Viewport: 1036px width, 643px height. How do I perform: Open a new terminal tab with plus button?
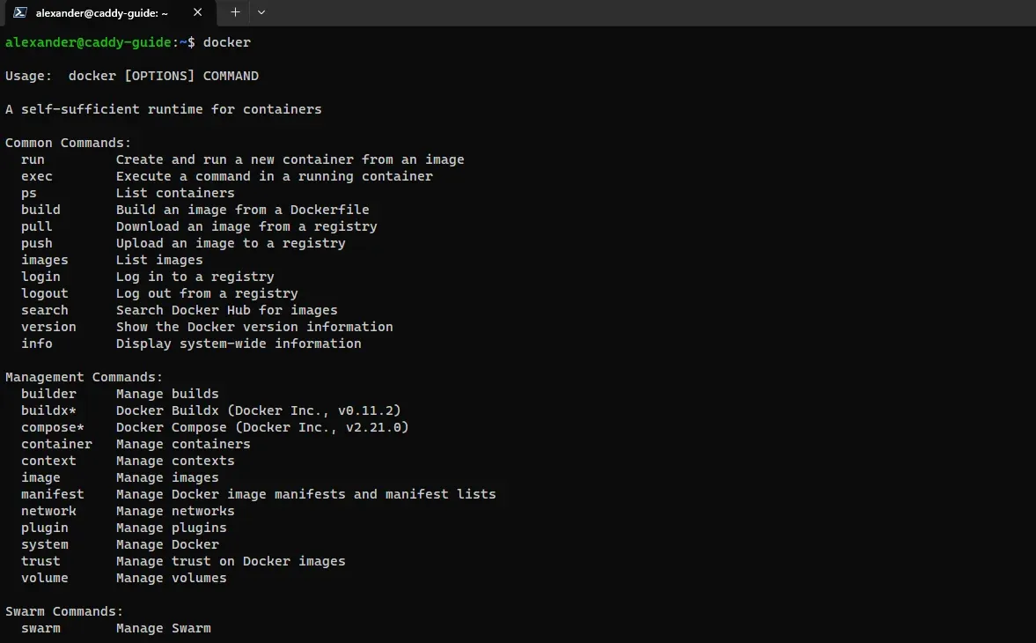(x=234, y=12)
